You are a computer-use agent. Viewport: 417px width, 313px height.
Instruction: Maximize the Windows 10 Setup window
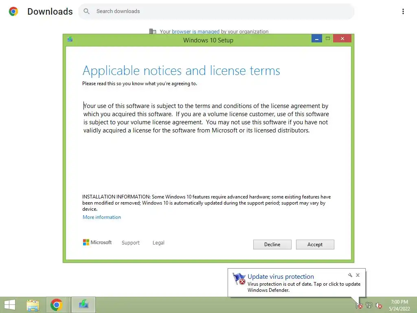[x=328, y=39]
